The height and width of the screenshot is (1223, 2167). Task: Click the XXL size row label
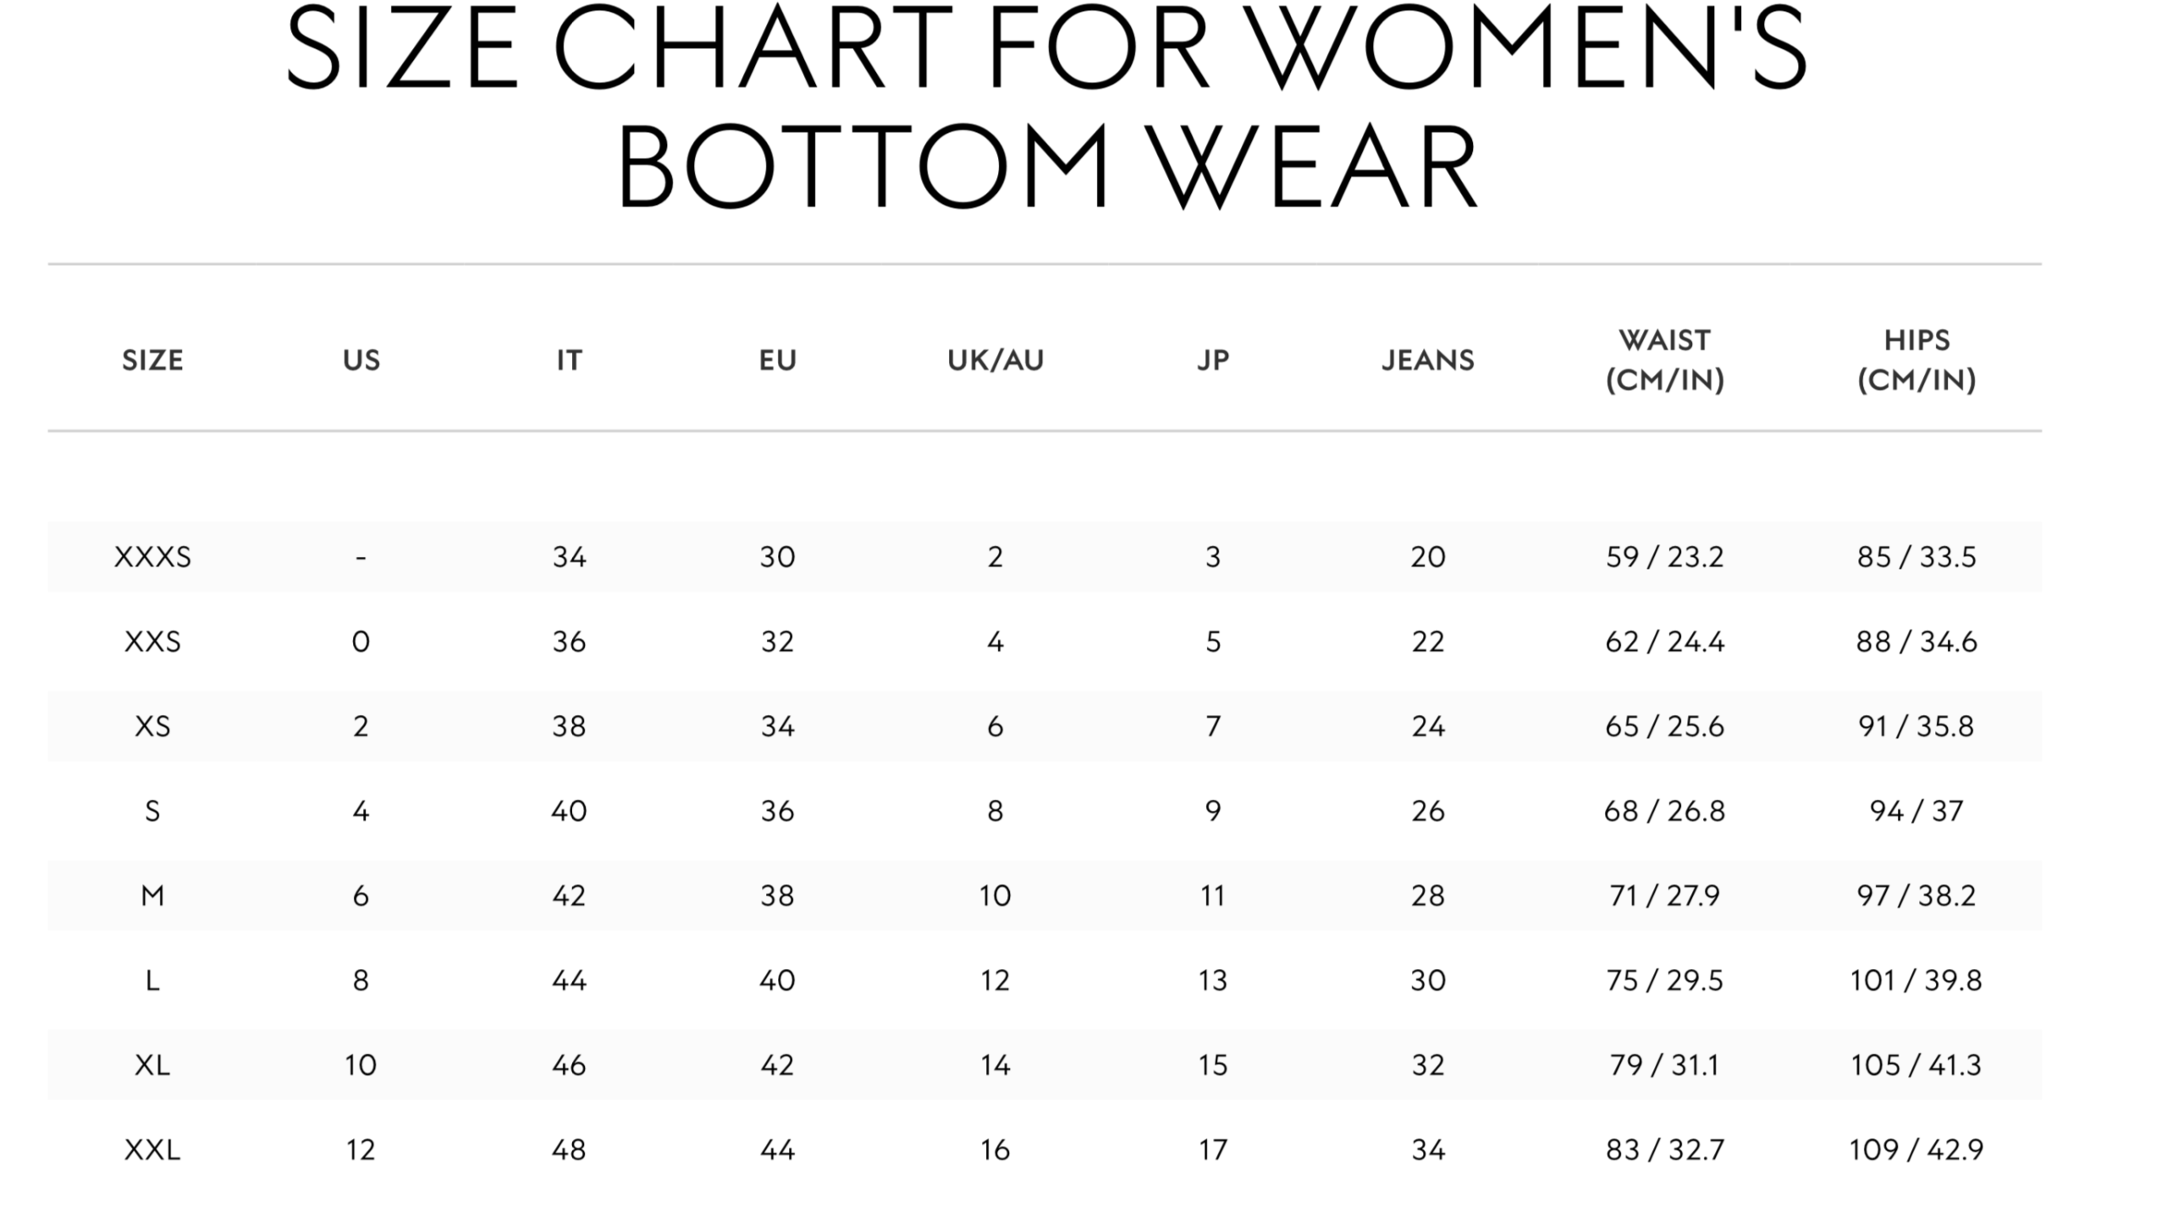coord(152,1149)
